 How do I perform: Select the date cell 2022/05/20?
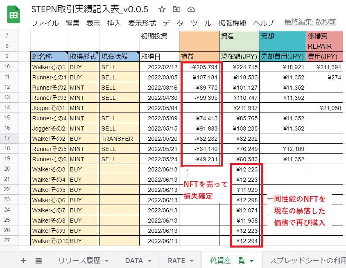159,139
